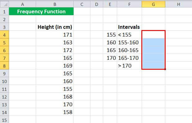The image size is (192, 123).
Task: Click the '> 170' interval cell
Action: click(130, 66)
